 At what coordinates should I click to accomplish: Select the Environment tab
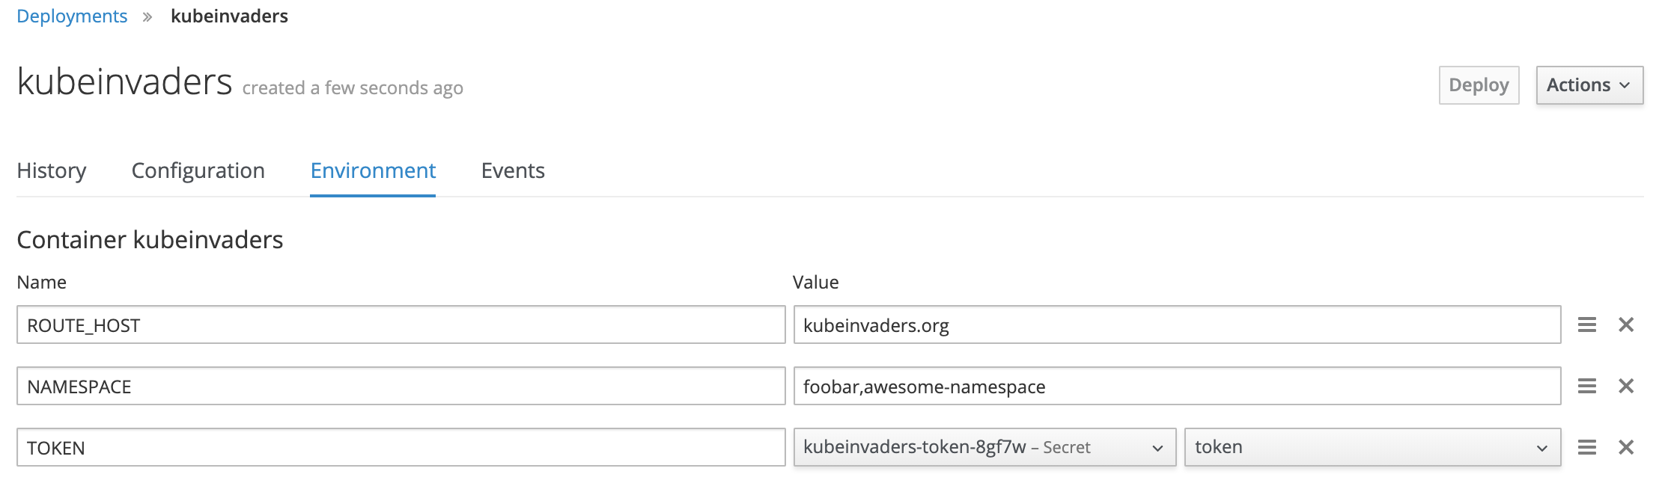(x=373, y=170)
